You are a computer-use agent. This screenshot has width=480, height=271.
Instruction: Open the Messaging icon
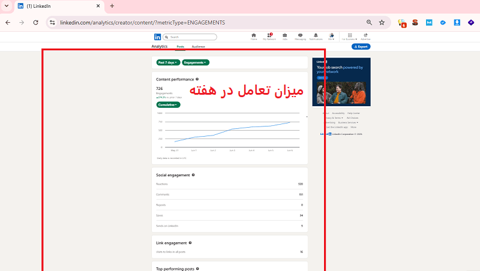tap(301, 37)
